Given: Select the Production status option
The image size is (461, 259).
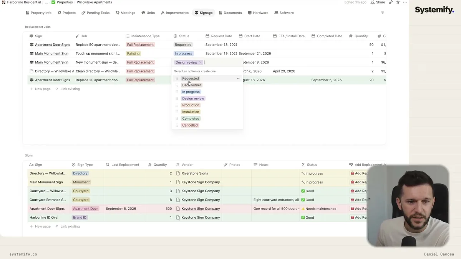Looking at the screenshot, I should click(191, 105).
